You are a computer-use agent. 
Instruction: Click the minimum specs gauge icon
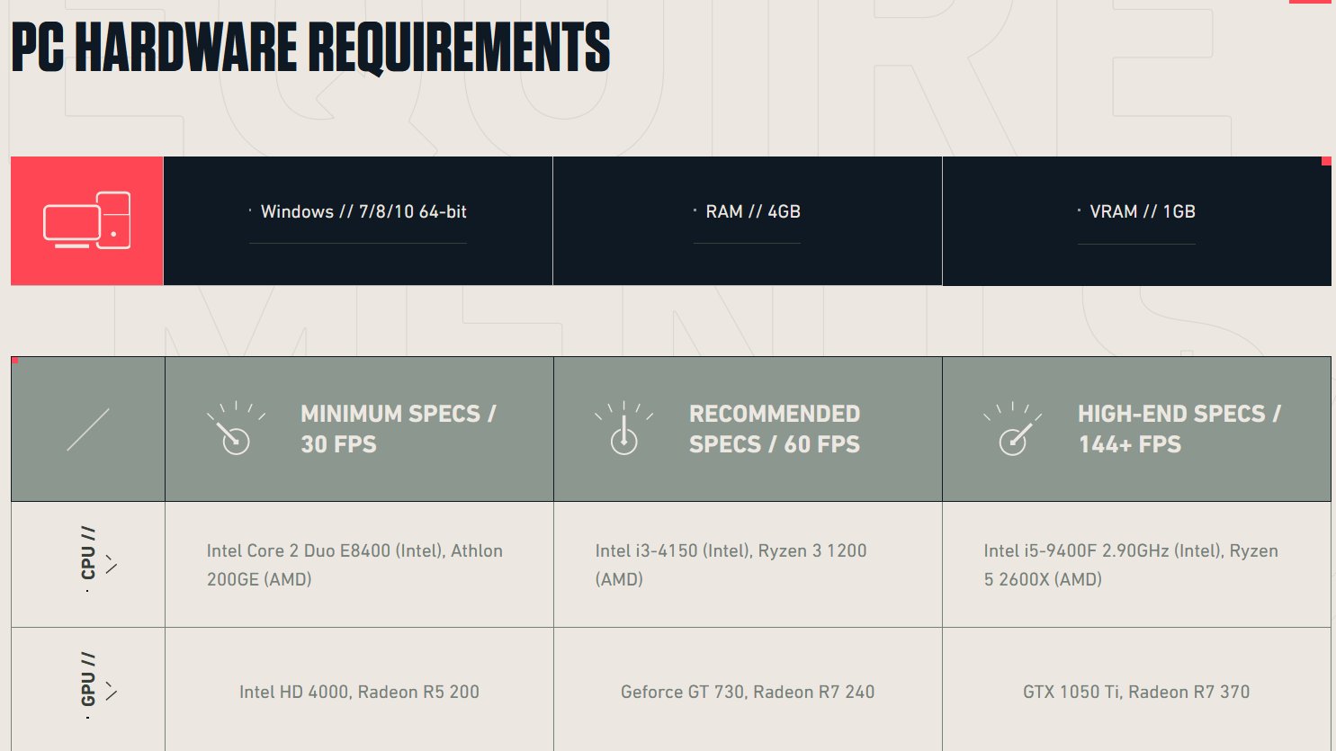[x=236, y=427]
